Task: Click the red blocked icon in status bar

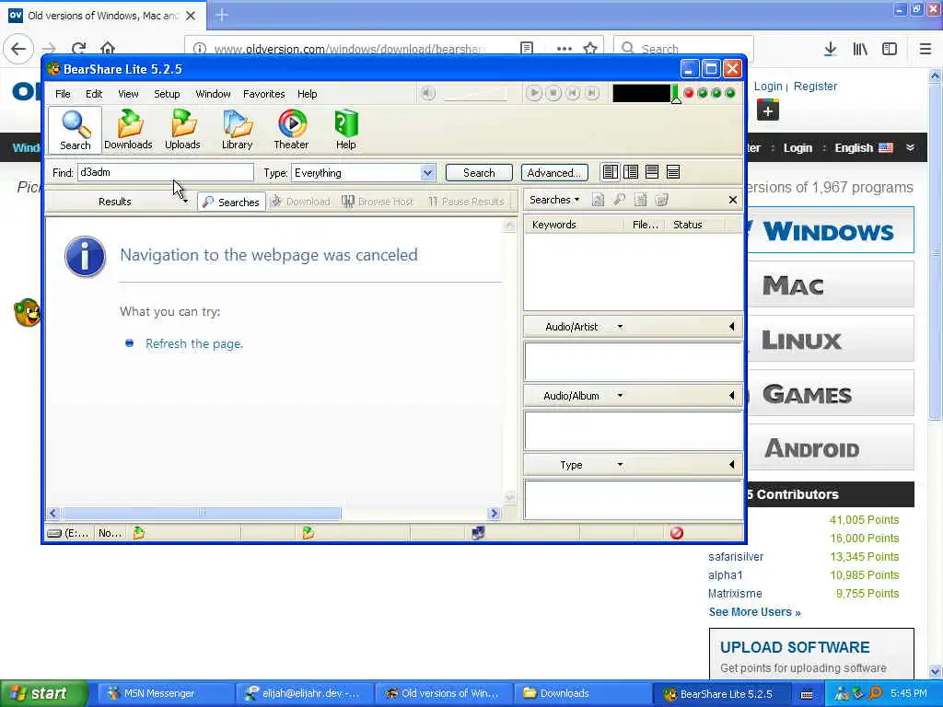Action: tap(677, 533)
